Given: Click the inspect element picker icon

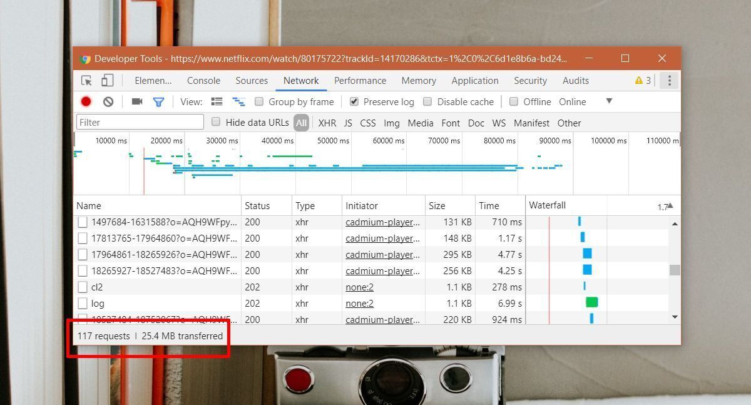Looking at the screenshot, I should (87, 81).
